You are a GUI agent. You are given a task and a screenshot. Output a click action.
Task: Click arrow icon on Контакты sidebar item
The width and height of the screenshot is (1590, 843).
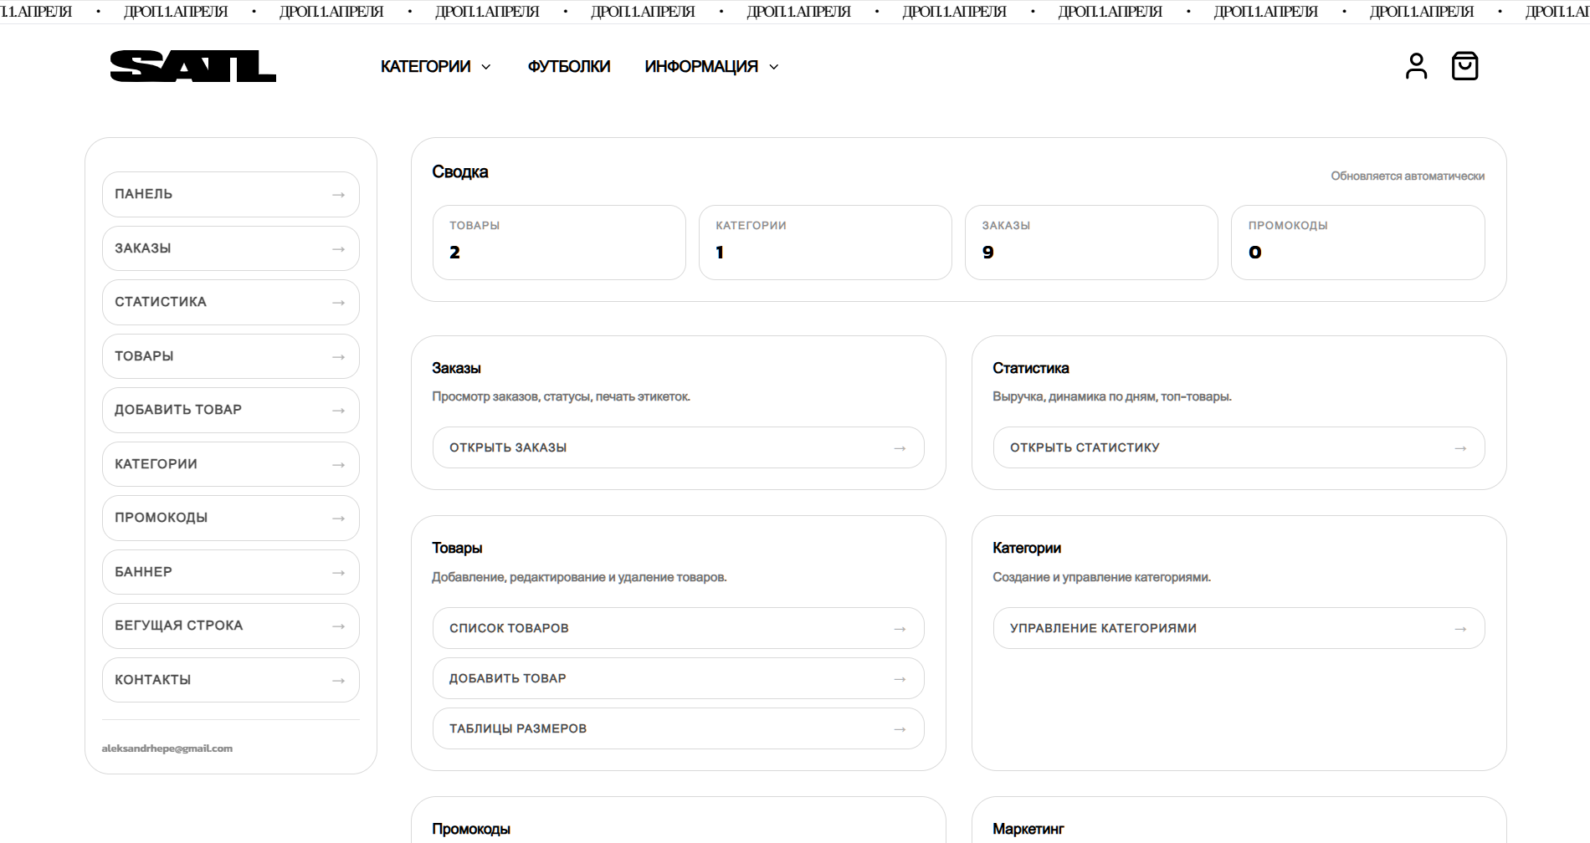click(338, 681)
